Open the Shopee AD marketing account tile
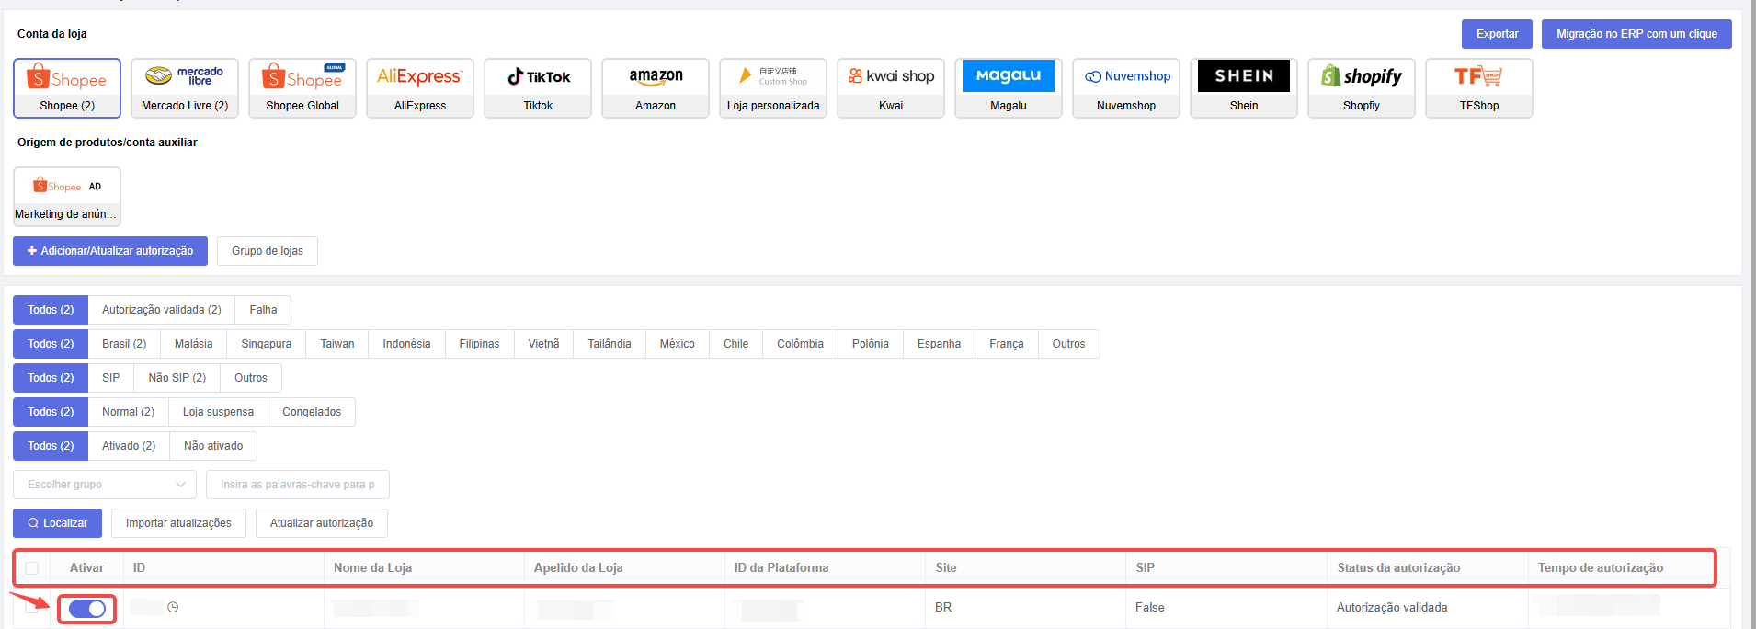 [x=67, y=197]
